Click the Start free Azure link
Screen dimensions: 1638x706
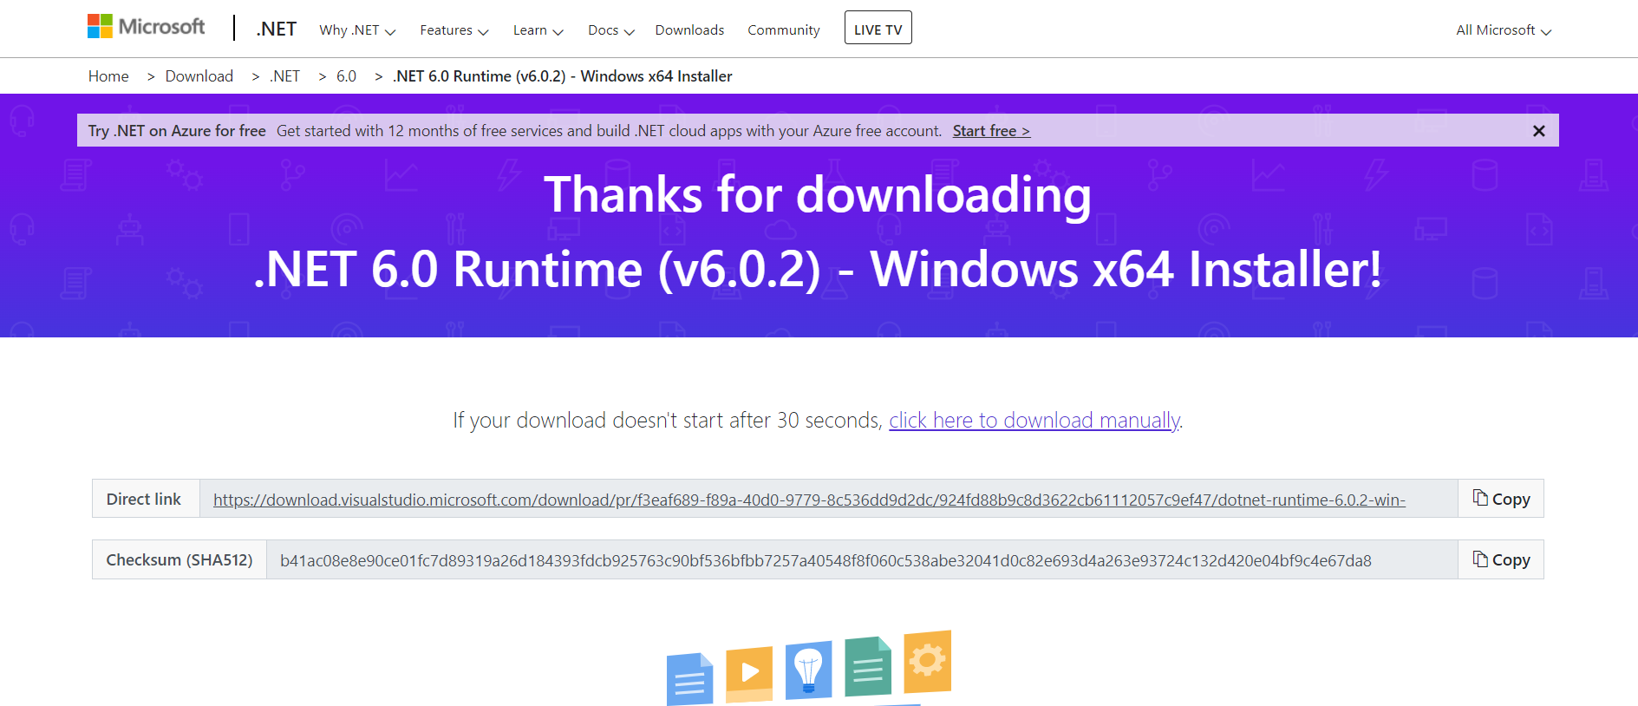[992, 131]
